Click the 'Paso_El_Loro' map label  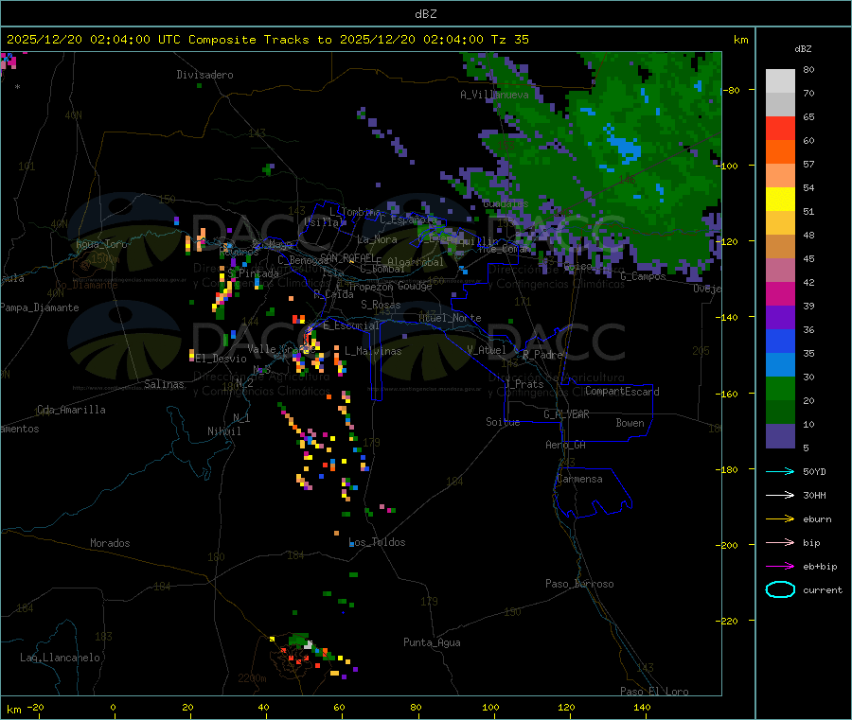click(654, 692)
